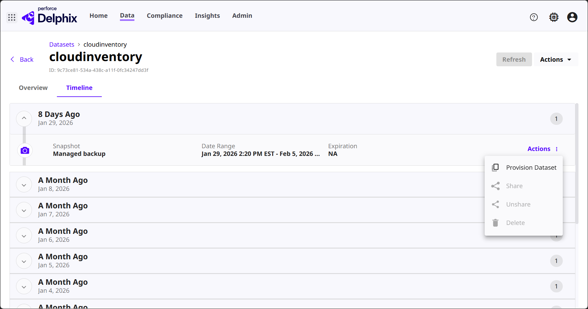588x309 pixels.
Task: Select Provision Dataset from the menu
Action: (531, 168)
